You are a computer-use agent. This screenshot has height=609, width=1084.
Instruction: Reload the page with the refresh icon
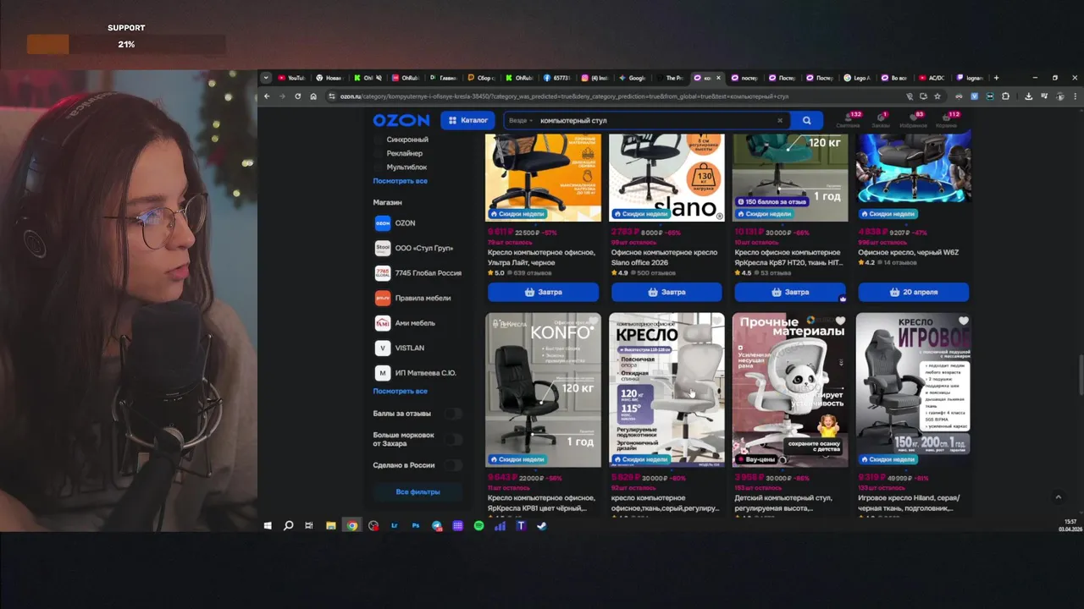[297, 96]
